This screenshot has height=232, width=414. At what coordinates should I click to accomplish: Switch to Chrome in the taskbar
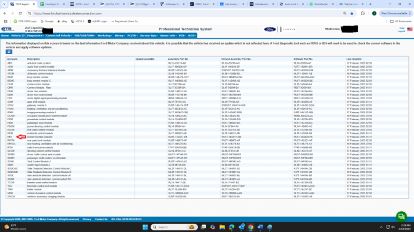click(251, 227)
